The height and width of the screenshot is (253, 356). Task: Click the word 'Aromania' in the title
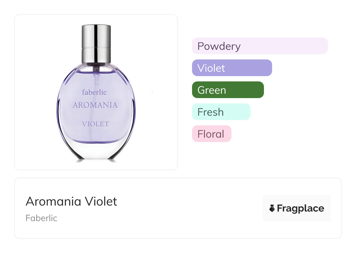tap(53, 201)
